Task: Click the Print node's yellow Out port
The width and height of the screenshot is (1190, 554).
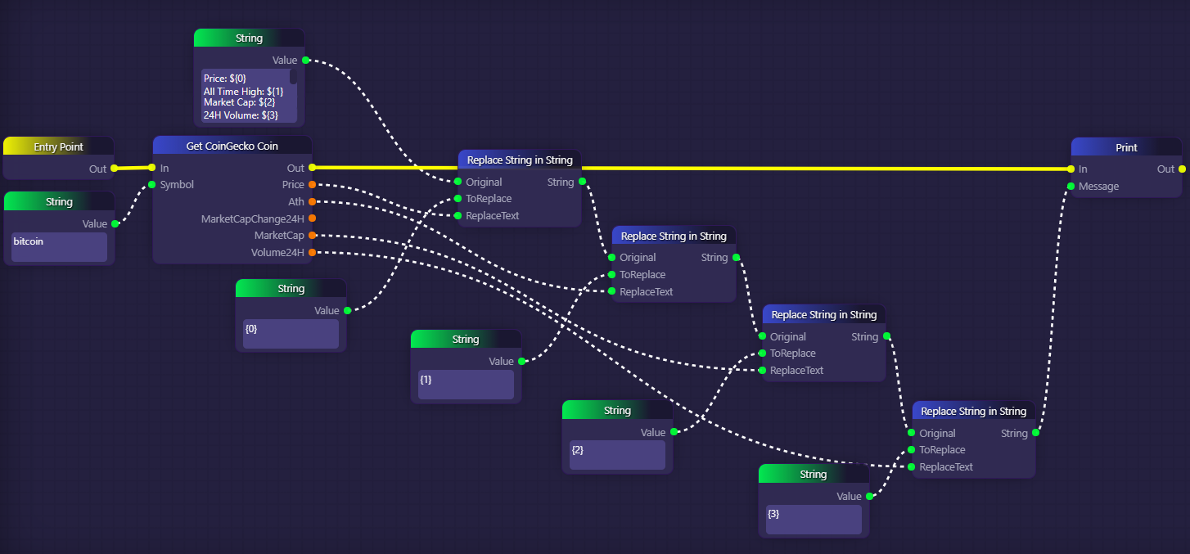Action: pyautogui.click(x=1181, y=169)
